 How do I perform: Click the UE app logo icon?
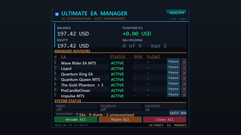pyautogui.click(x=57, y=14)
